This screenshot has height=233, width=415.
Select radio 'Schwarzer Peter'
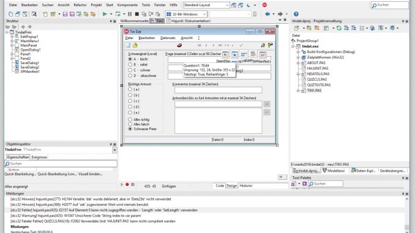pos(130,129)
